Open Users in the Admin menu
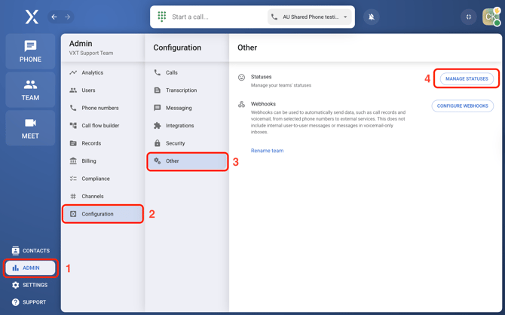 click(x=103, y=90)
